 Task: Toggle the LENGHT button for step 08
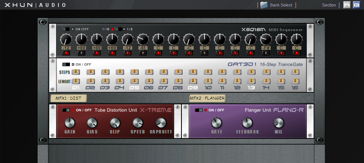(x=178, y=81)
